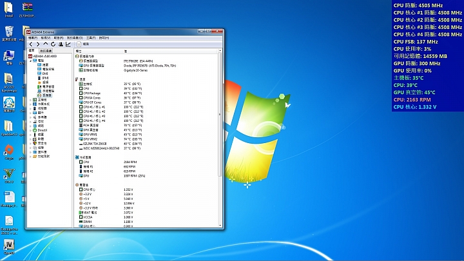
Task: Click the Database tree node icon
Action: (x=35, y=152)
